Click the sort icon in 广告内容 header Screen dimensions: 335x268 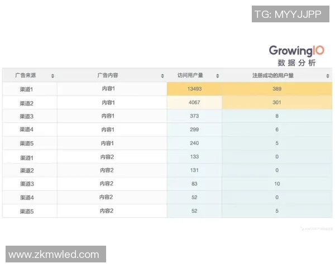162,75
